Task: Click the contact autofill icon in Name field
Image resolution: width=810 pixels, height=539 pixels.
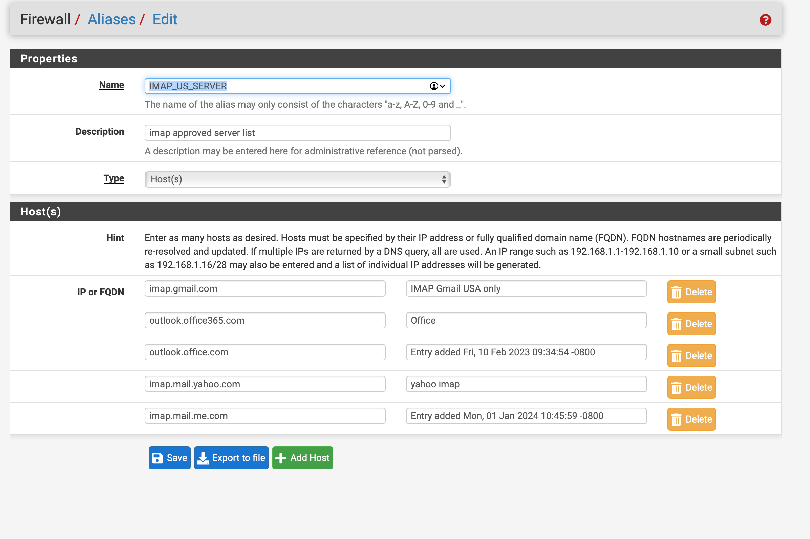Action: point(434,86)
